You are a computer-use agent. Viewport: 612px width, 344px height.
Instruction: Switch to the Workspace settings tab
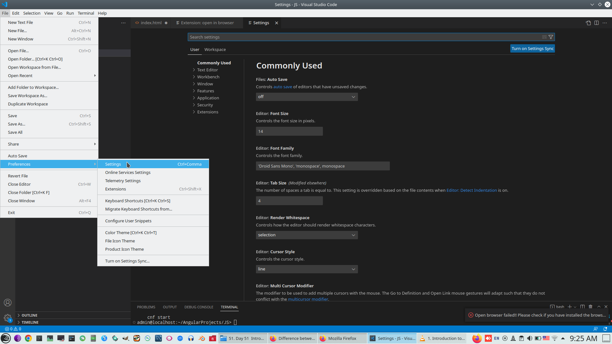pyautogui.click(x=215, y=49)
